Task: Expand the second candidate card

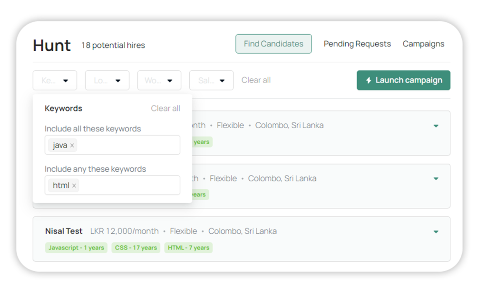Action: coord(436,178)
